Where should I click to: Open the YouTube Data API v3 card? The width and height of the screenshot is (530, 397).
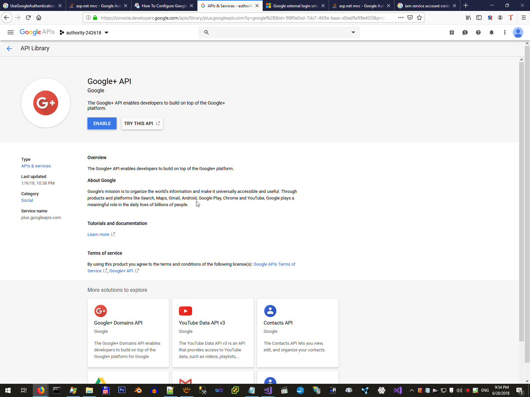coord(213,333)
